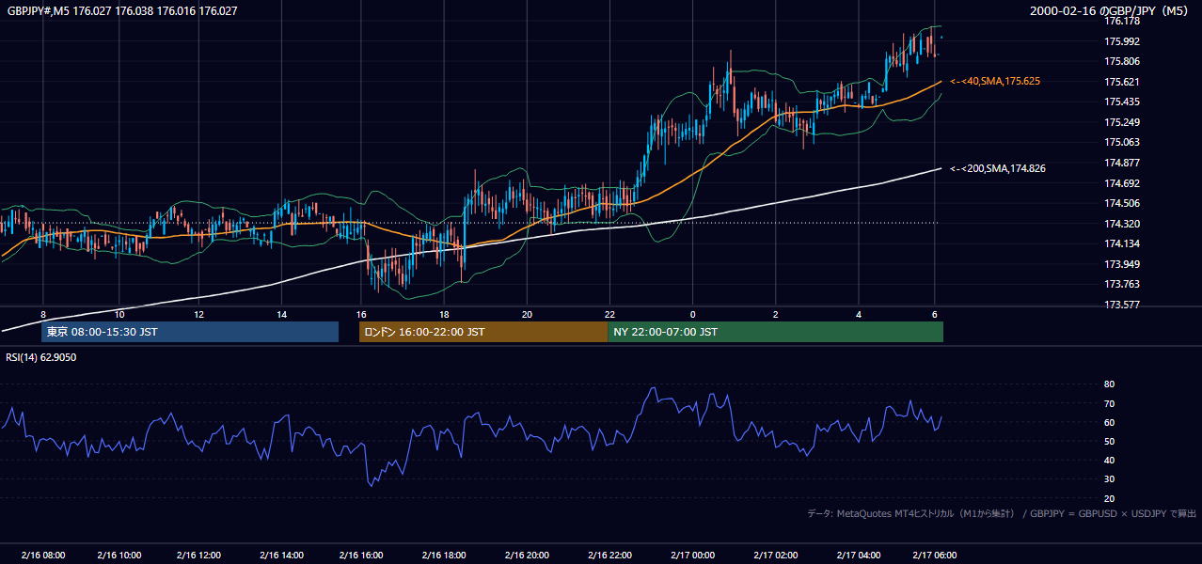
Task: Select the Tokyo 08:00-15:30 JST session bar
Action: point(190,332)
